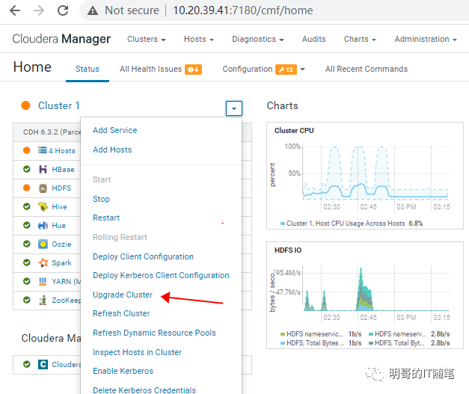Viewport: 469px width, 394px height.
Task: Click the HDFS service icon
Action: coord(43,188)
